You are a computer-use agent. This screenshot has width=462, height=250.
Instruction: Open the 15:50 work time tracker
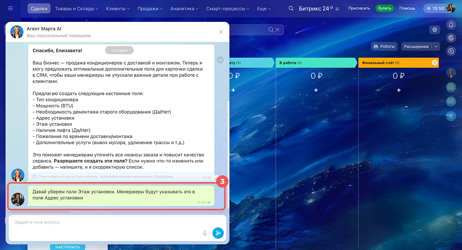435,8
